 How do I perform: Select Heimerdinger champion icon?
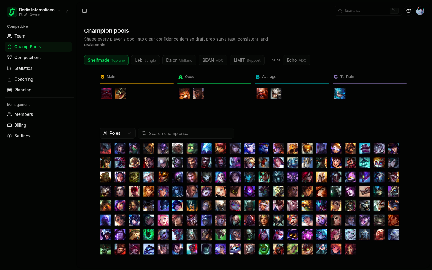pos(379,163)
